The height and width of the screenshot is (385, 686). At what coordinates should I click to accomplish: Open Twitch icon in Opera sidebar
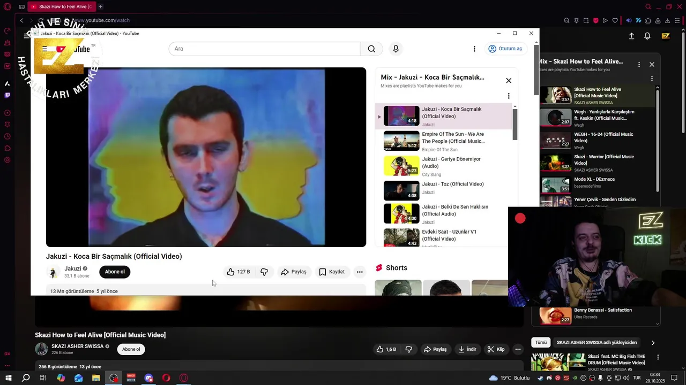(7, 95)
